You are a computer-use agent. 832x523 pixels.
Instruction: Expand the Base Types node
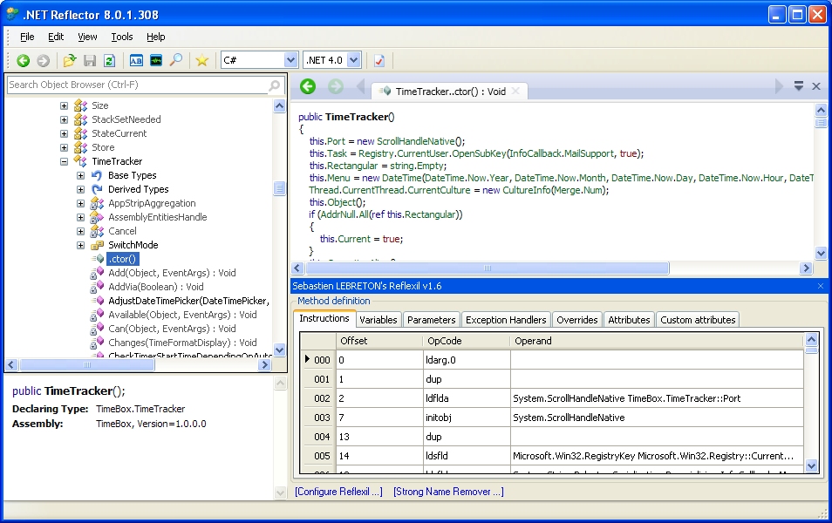click(81, 175)
